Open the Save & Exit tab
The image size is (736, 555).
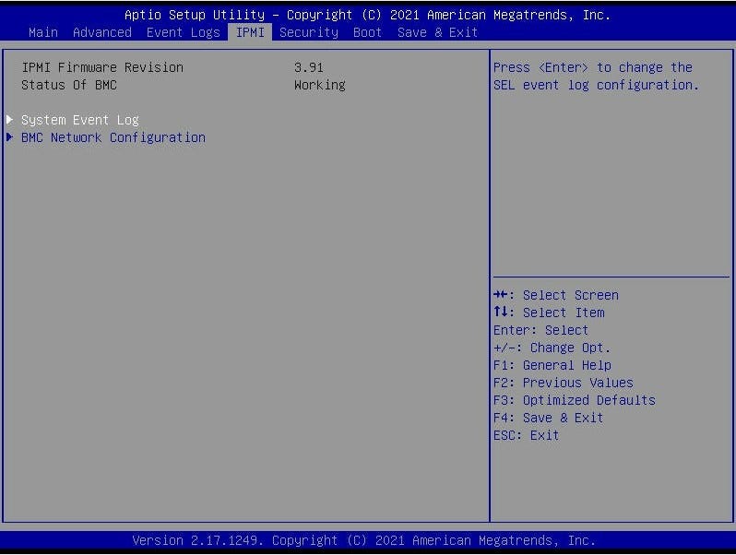(x=437, y=32)
